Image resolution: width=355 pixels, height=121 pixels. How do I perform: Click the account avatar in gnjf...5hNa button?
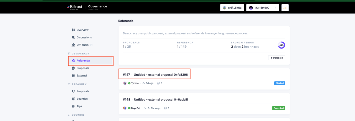(x=225, y=8)
